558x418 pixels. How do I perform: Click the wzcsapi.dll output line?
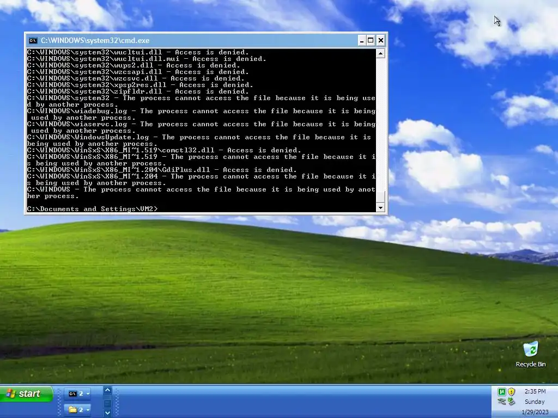(x=138, y=72)
